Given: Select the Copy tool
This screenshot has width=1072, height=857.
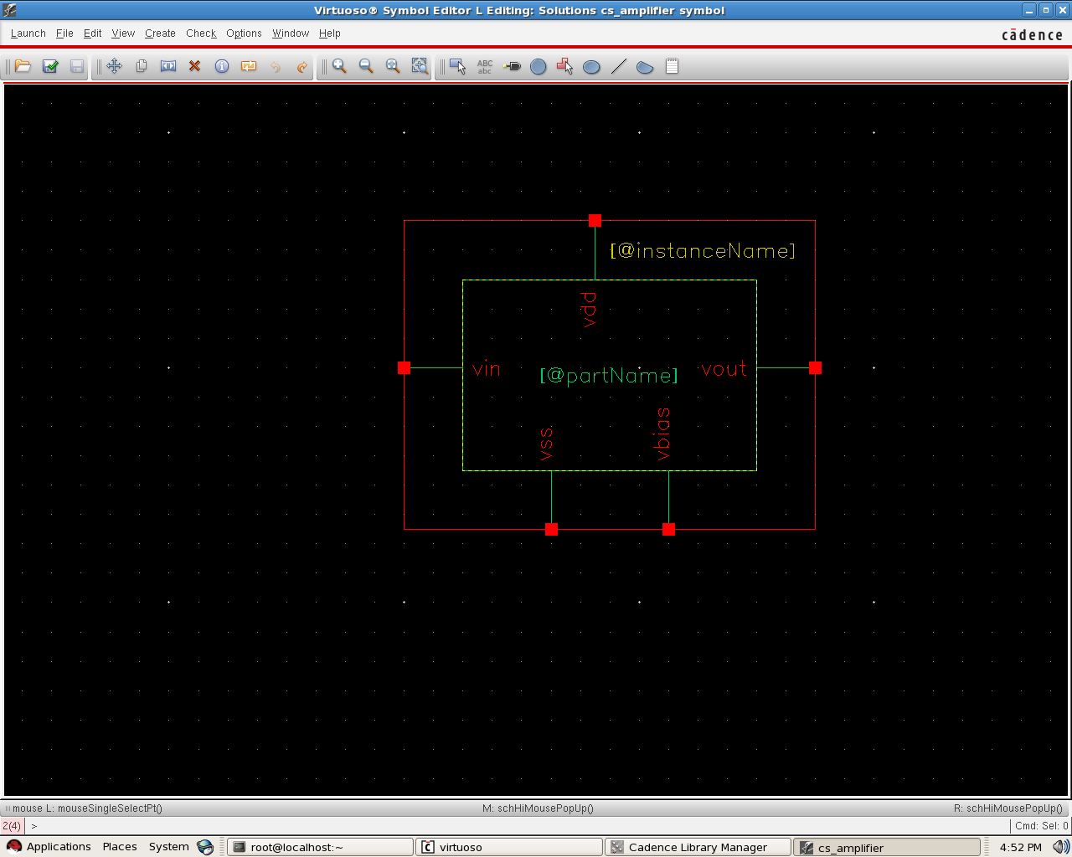Looking at the screenshot, I should (x=141, y=66).
